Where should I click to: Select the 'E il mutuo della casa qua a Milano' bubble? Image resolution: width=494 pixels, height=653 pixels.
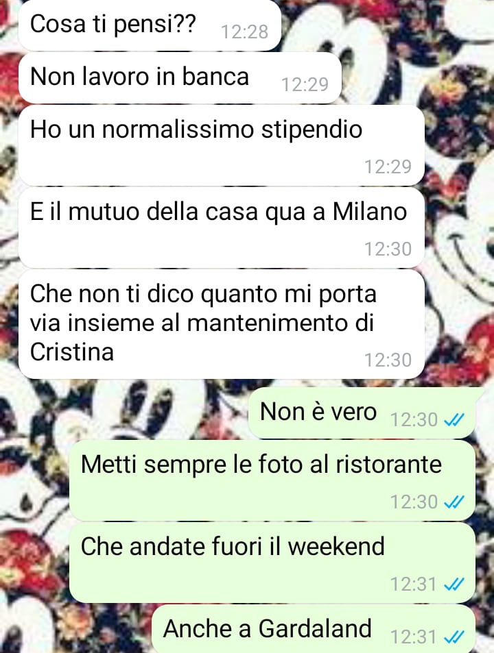click(222, 227)
